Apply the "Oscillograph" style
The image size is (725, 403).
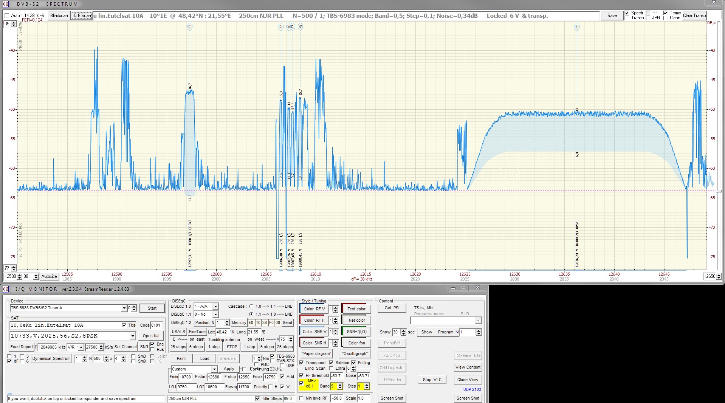355,353
